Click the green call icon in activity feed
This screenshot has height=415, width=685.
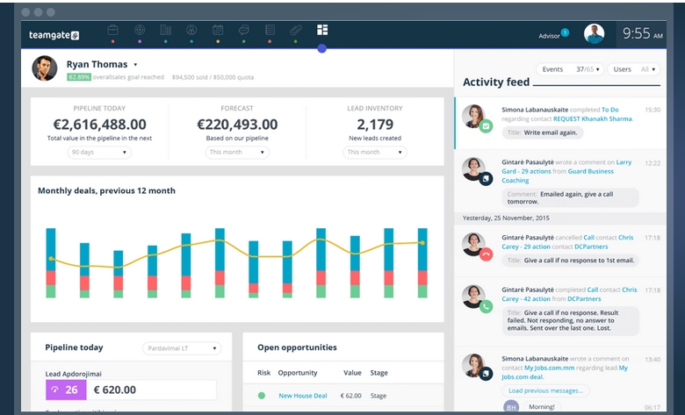(x=486, y=306)
